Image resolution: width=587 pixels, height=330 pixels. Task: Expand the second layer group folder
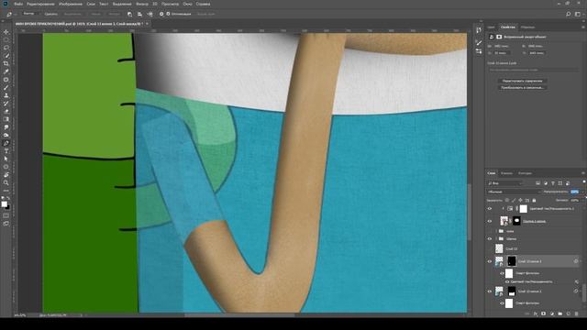(x=497, y=238)
